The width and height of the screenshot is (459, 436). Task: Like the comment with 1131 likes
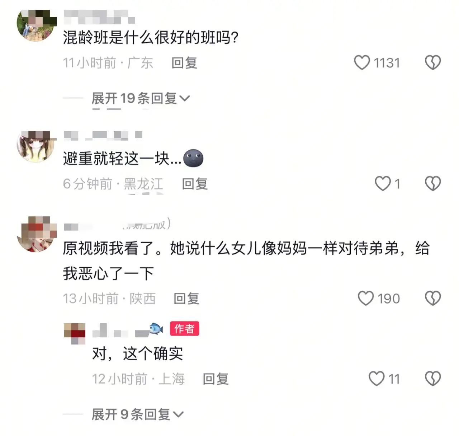click(362, 63)
